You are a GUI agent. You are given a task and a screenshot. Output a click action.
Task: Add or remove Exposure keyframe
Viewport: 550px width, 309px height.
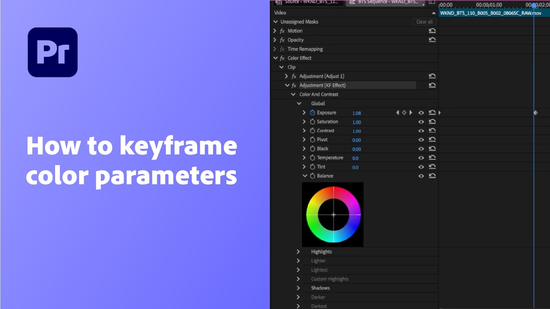click(x=404, y=113)
